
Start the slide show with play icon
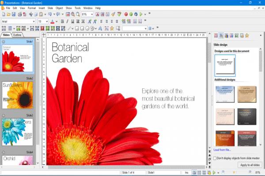point(141,15)
